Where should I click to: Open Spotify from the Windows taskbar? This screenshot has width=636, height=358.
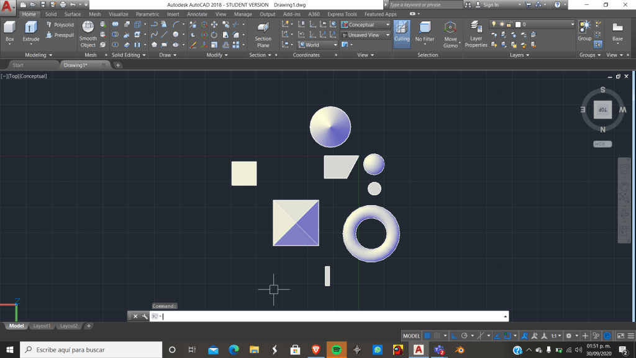(x=336, y=350)
